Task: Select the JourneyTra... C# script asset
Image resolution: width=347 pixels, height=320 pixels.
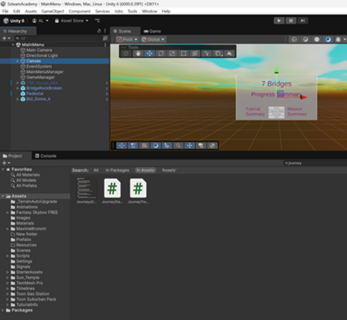Action: (138, 191)
